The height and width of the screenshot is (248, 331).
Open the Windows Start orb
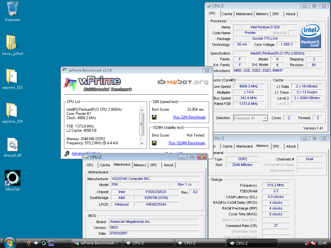click(x=9, y=243)
